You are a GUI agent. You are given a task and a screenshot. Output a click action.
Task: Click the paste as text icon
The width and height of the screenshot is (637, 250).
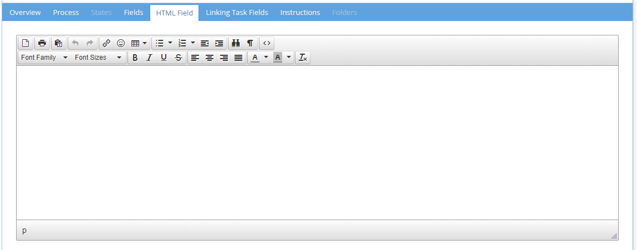[x=59, y=43]
